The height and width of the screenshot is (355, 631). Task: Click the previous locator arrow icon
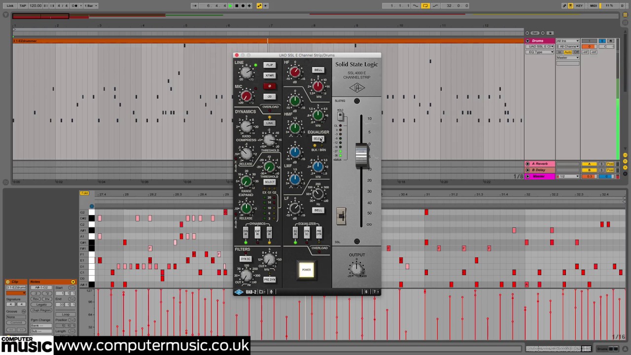(527, 33)
